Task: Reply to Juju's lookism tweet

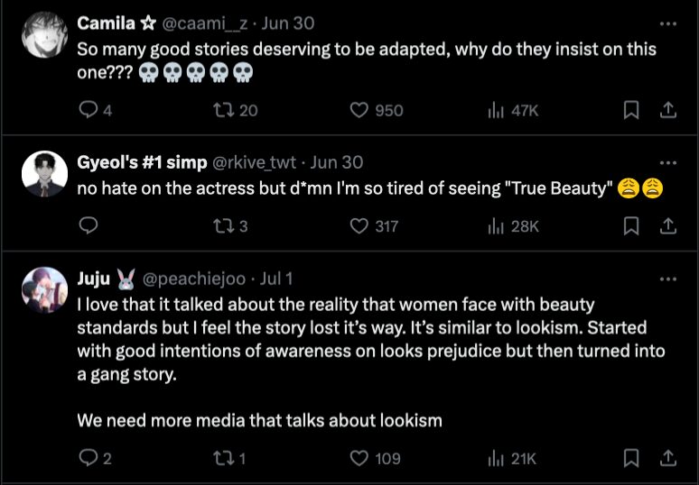Action: pos(89,458)
